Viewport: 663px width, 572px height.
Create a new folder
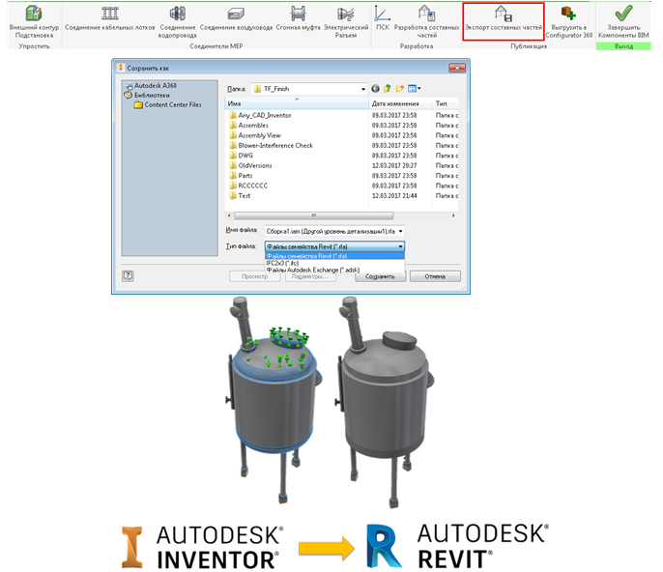coord(399,89)
